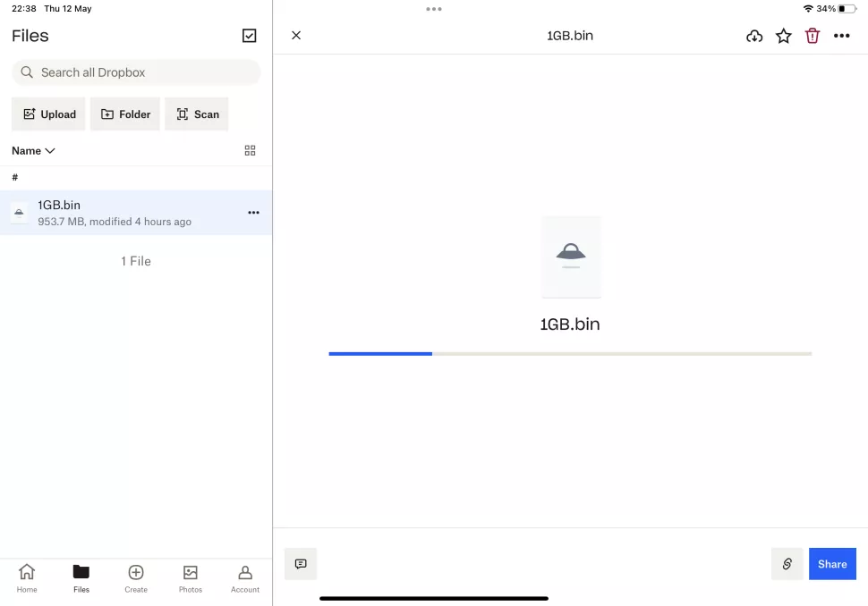Open the multitasking dots at top center
Screen dimensions: 868x606
434,9
